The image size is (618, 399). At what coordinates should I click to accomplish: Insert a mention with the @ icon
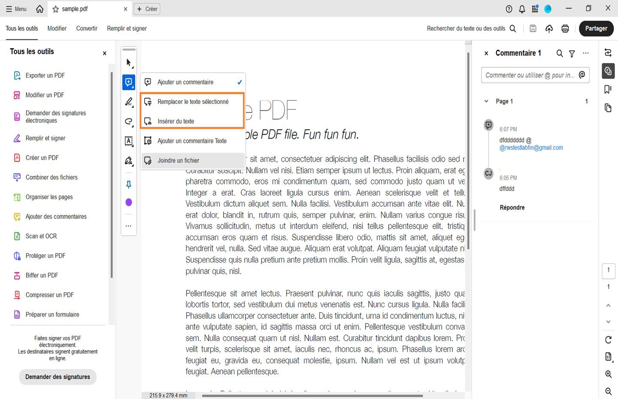click(582, 75)
